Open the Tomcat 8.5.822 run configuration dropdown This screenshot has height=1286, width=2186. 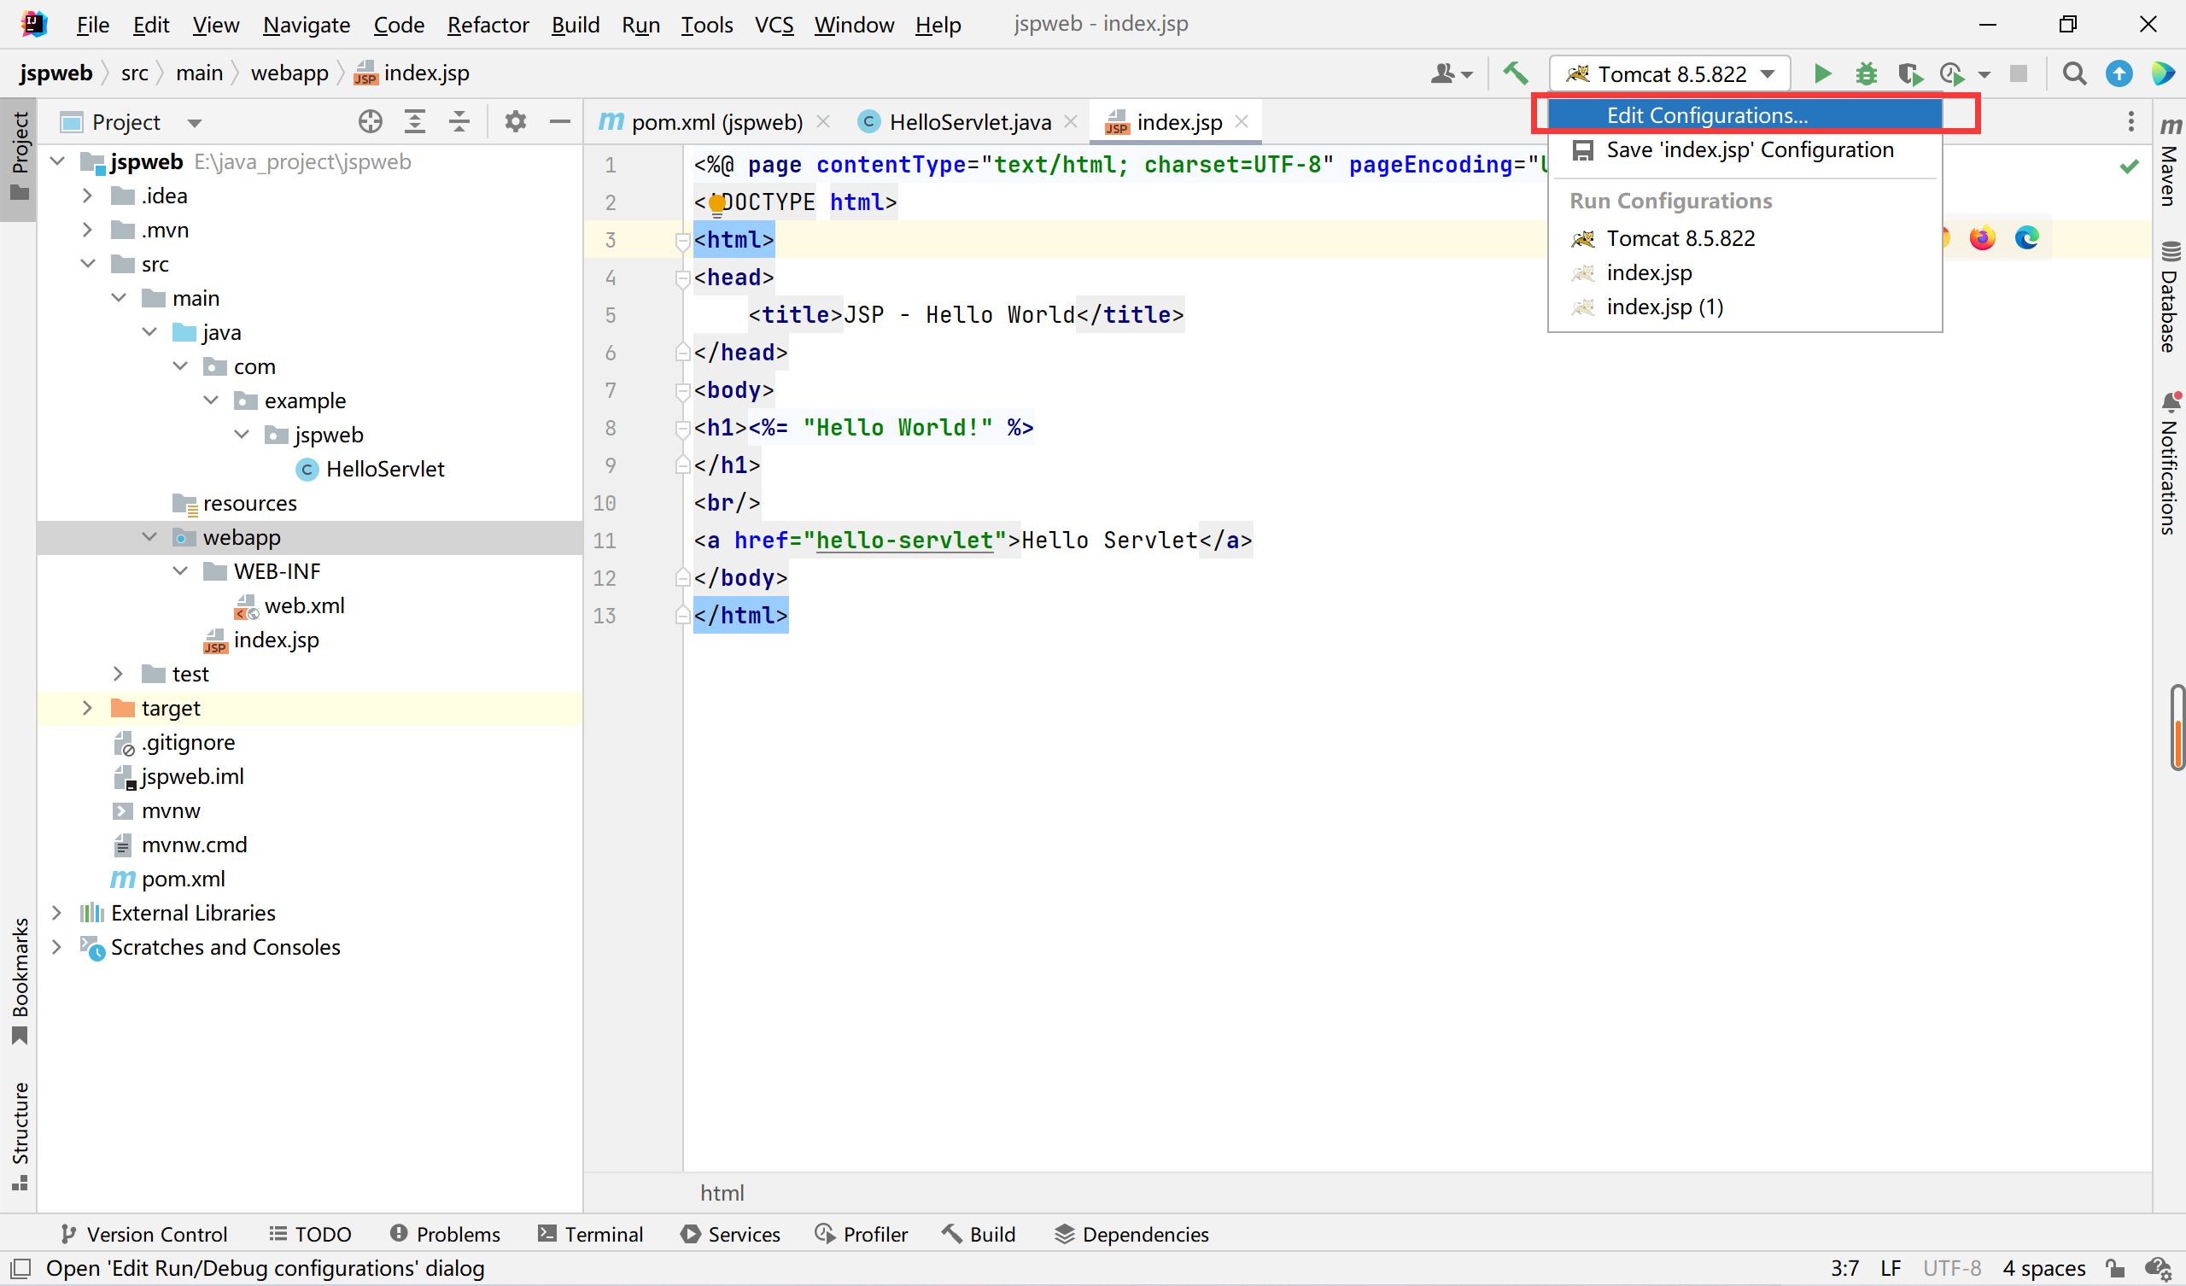(x=1671, y=73)
